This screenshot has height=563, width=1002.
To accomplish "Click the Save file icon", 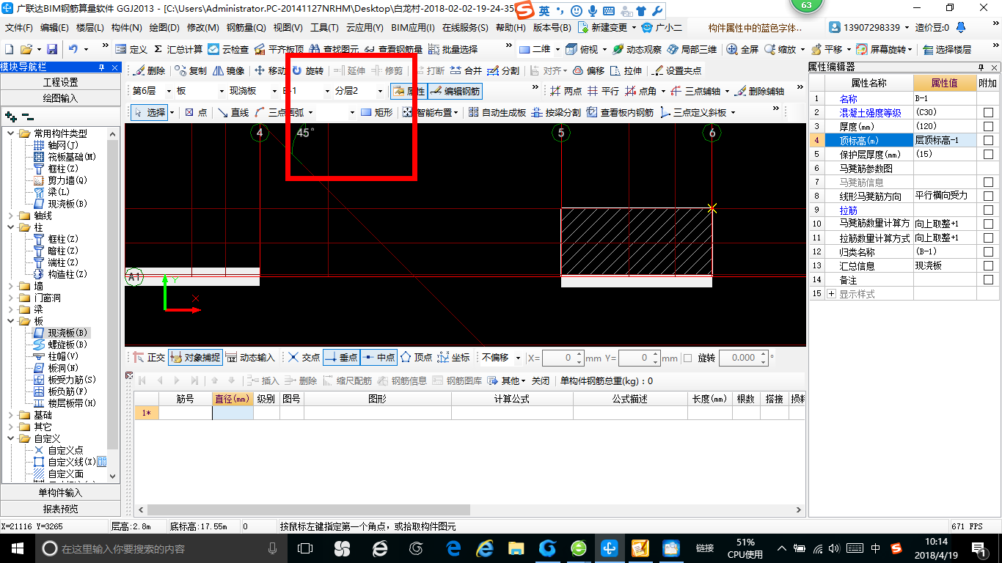I will [52, 49].
